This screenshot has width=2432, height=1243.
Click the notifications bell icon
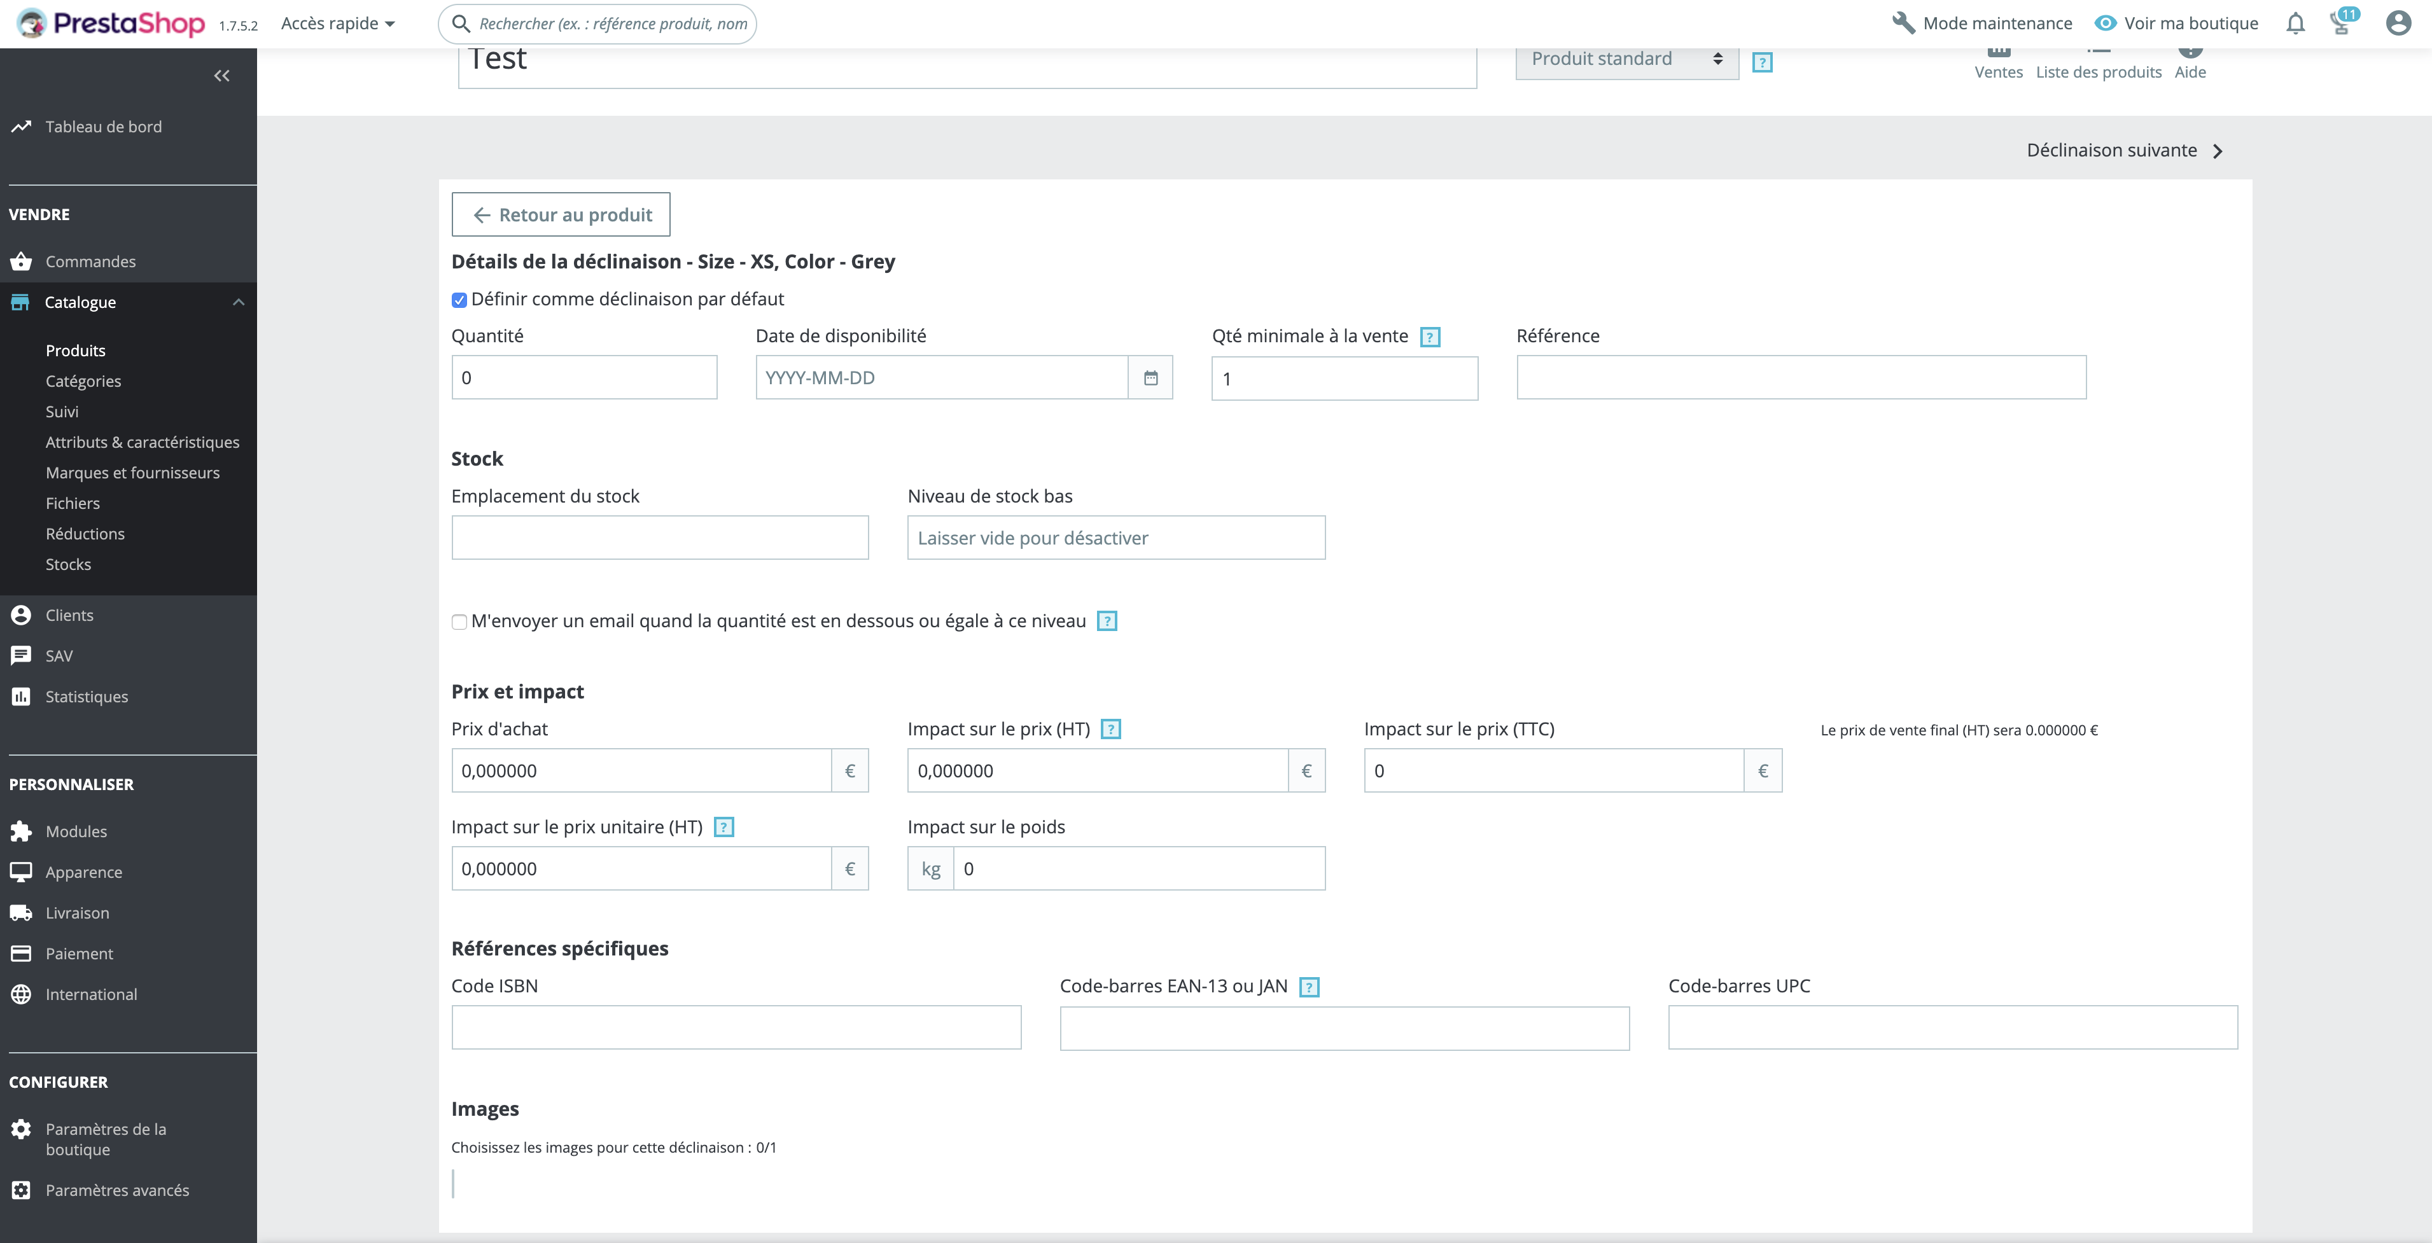pos(2295,24)
